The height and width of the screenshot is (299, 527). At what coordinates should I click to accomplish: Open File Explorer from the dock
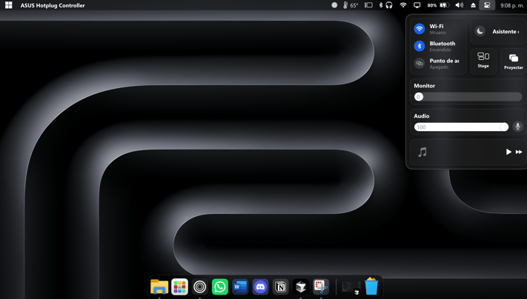point(159,287)
